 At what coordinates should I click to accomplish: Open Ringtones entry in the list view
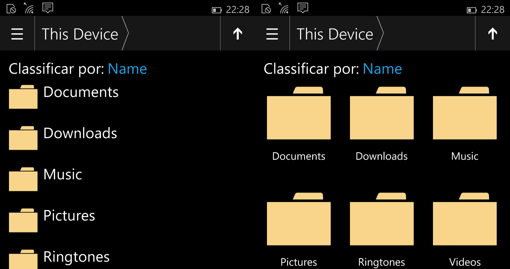[76, 257]
